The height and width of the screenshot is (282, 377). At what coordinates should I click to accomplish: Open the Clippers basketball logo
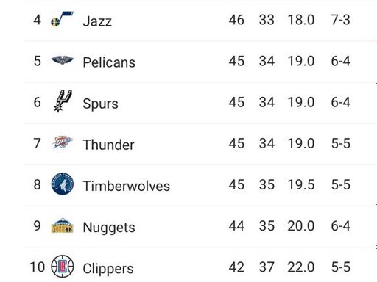pos(63,266)
